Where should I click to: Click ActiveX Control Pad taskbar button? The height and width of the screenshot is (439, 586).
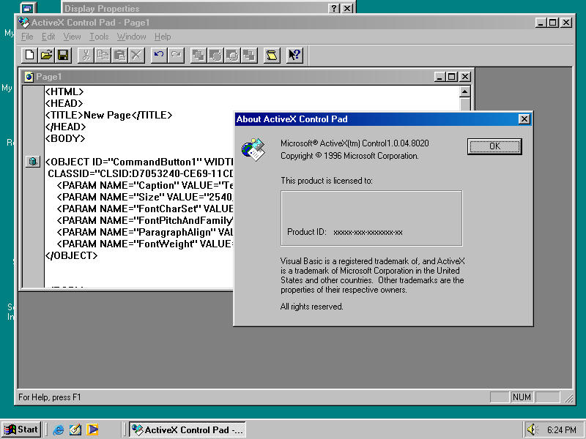[188, 429]
